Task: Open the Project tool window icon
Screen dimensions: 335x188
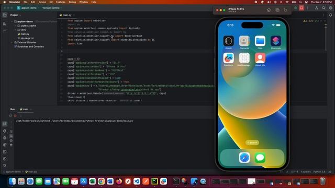Action: point(5,15)
